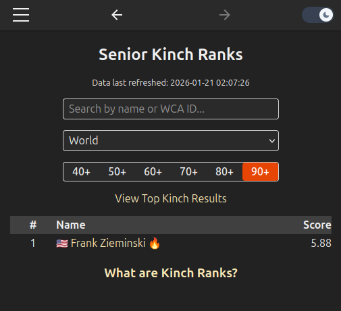Image resolution: width=341 pixels, height=311 pixels.
Task: Click the chevron on the World selector
Action: pyautogui.click(x=272, y=141)
